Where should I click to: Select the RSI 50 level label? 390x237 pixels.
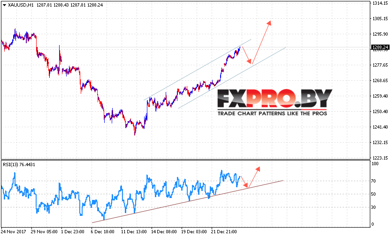coord(373,194)
